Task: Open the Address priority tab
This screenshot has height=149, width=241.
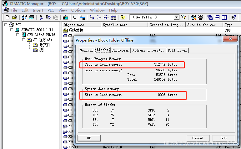Action: tap(148, 50)
